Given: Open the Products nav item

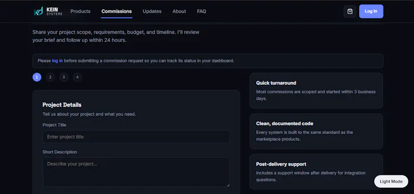Looking at the screenshot, I should point(80,11).
